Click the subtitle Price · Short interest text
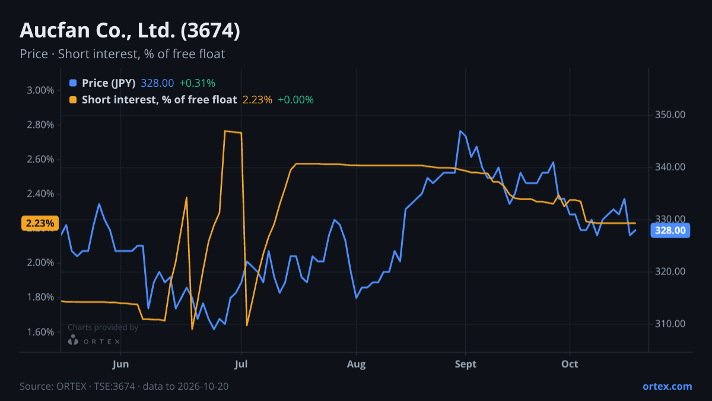This screenshot has height=401, width=712. pyautogui.click(x=122, y=54)
